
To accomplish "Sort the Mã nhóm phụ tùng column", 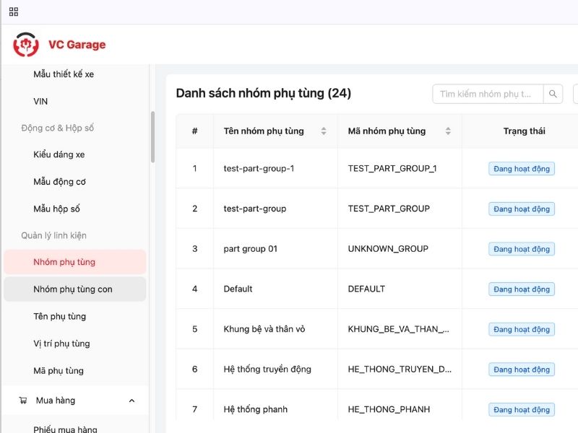I will click(449, 131).
